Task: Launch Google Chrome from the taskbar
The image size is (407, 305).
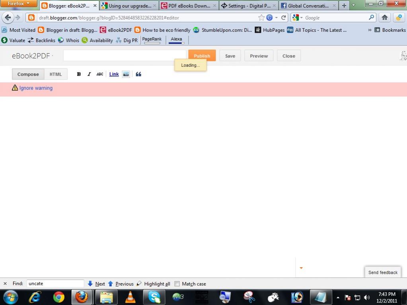Action: pyautogui.click(x=59, y=297)
